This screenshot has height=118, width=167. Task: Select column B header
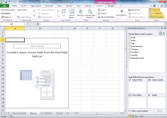tap(40, 29)
